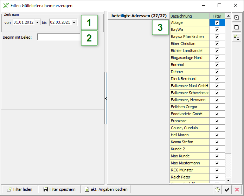
Task: Click the app icon in title bar
Action: (x=6, y=5)
